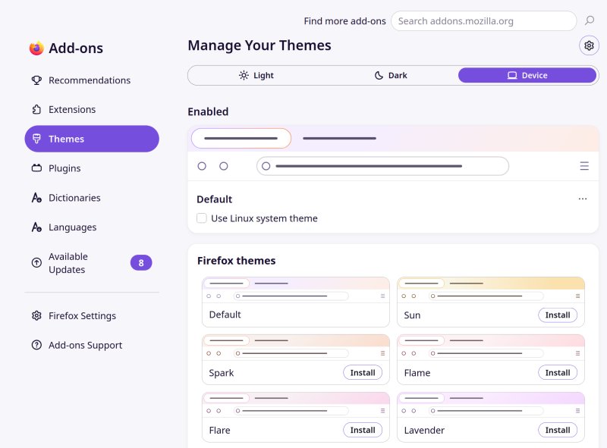Open Add-ons Support link
Image resolution: width=607 pixels, height=448 pixels.
tap(92, 345)
